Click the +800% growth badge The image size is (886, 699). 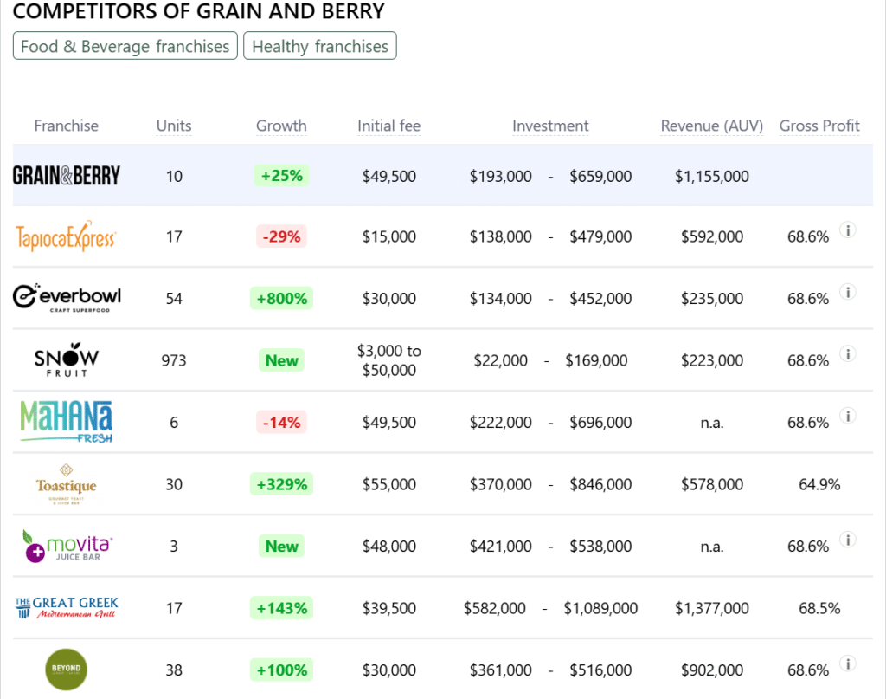click(281, 298)
